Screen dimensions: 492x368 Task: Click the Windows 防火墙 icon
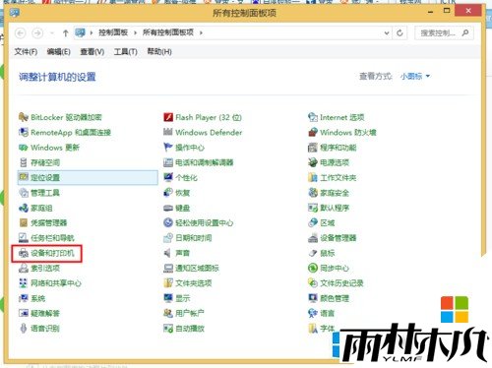313,132
